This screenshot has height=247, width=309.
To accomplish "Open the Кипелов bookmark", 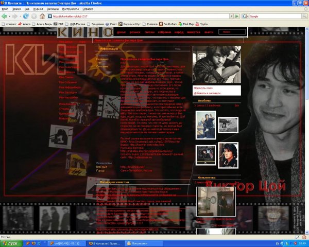I will (150, 24).
